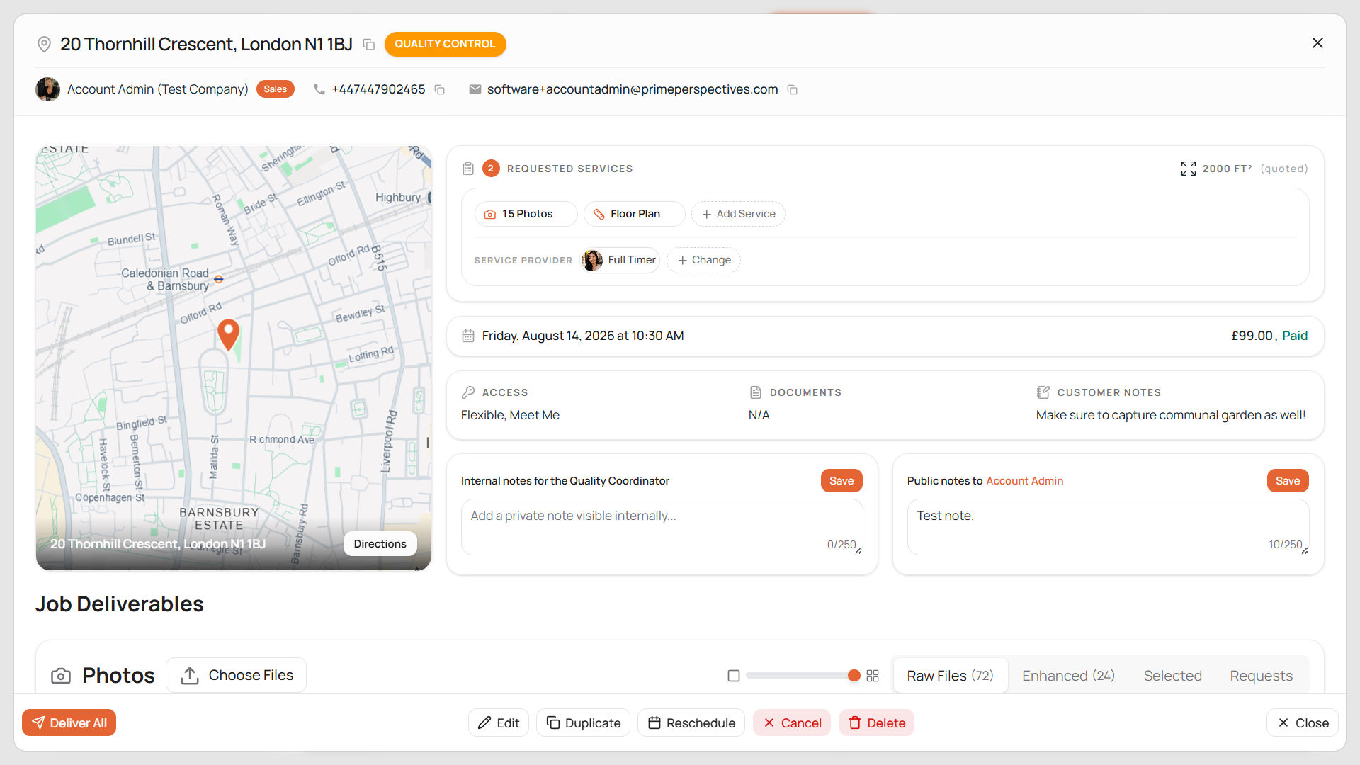The height and width of the screenshot is (765, 1360).
Task: Show the Selected photos tab
Action: [x=1172, y=676]
